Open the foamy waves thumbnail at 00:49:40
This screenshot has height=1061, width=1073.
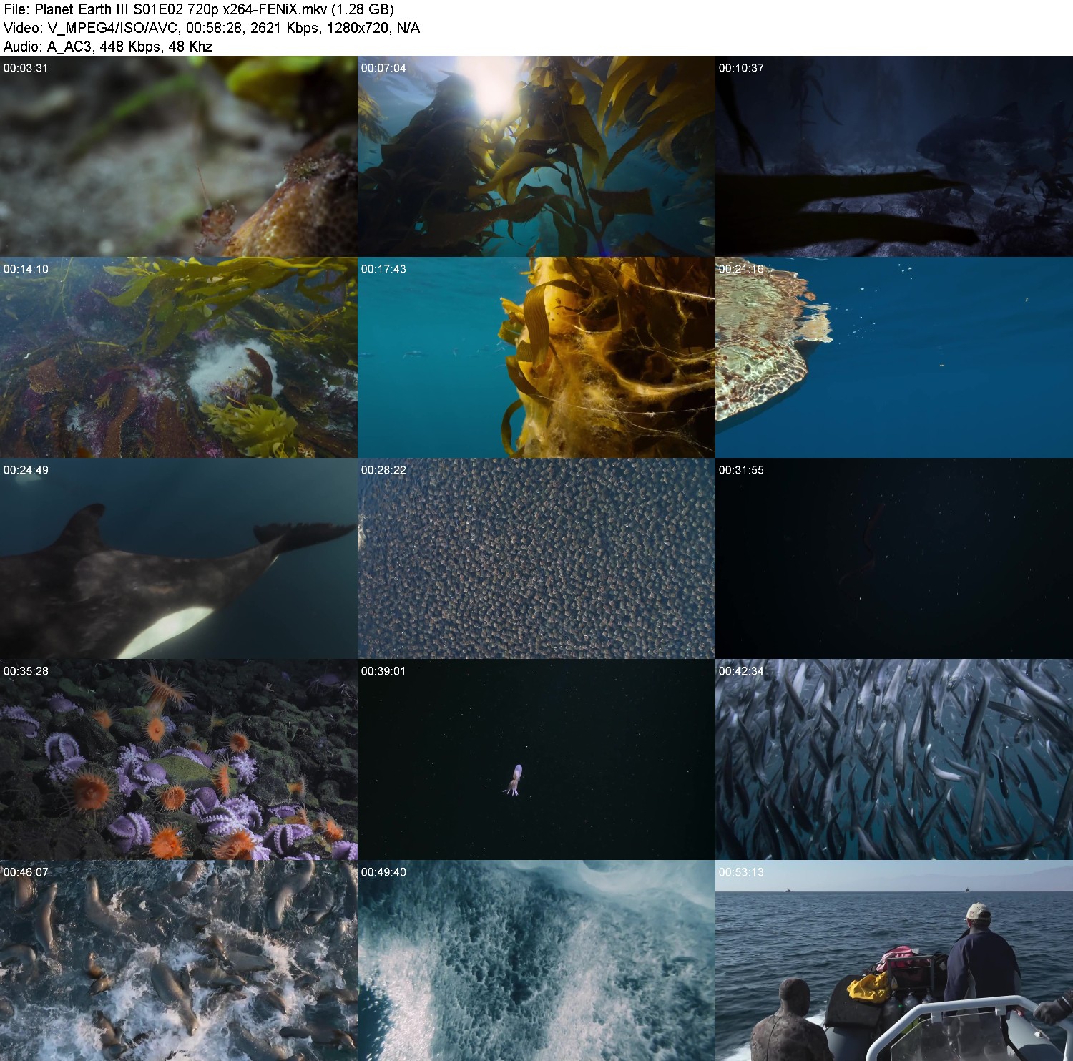tap(536, 960)
